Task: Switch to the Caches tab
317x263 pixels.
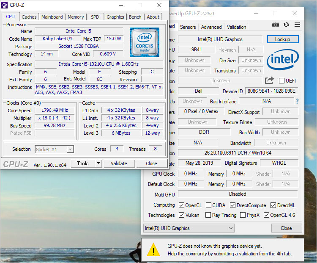Action: pyautogui.click(x=29, y=17)
